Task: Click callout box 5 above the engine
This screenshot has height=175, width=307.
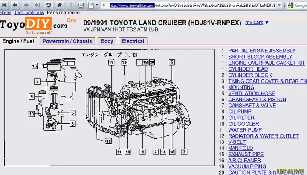Action: tap(172, 62)
